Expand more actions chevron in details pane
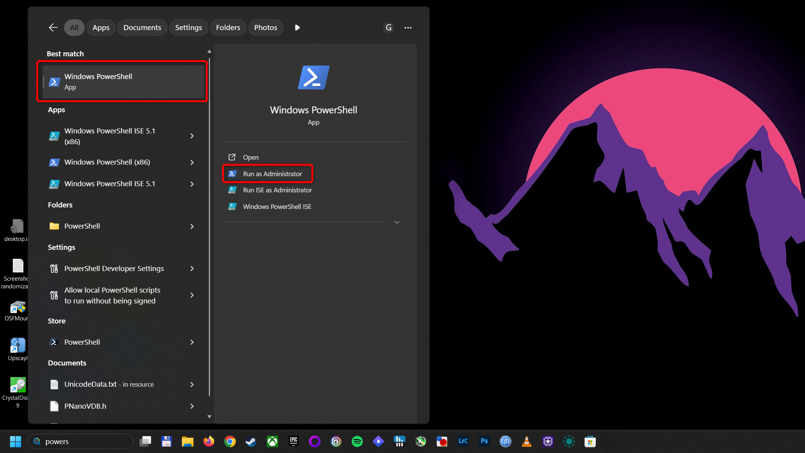805x453 pixels. coord(397,222)
